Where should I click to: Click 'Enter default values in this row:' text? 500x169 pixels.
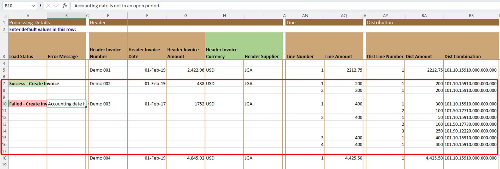[x=43, y=29]
